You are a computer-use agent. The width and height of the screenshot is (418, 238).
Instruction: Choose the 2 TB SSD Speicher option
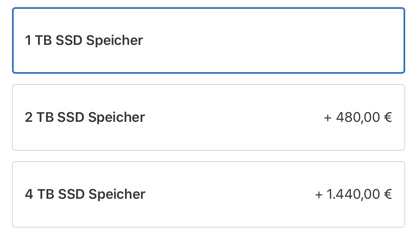[x=209, y=117]
